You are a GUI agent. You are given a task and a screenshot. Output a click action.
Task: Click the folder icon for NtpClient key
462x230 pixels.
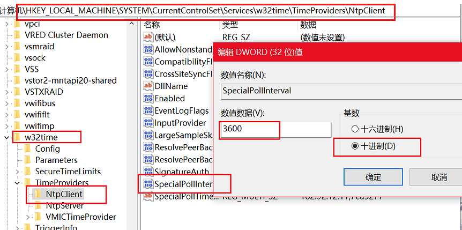tap(38, 194)
